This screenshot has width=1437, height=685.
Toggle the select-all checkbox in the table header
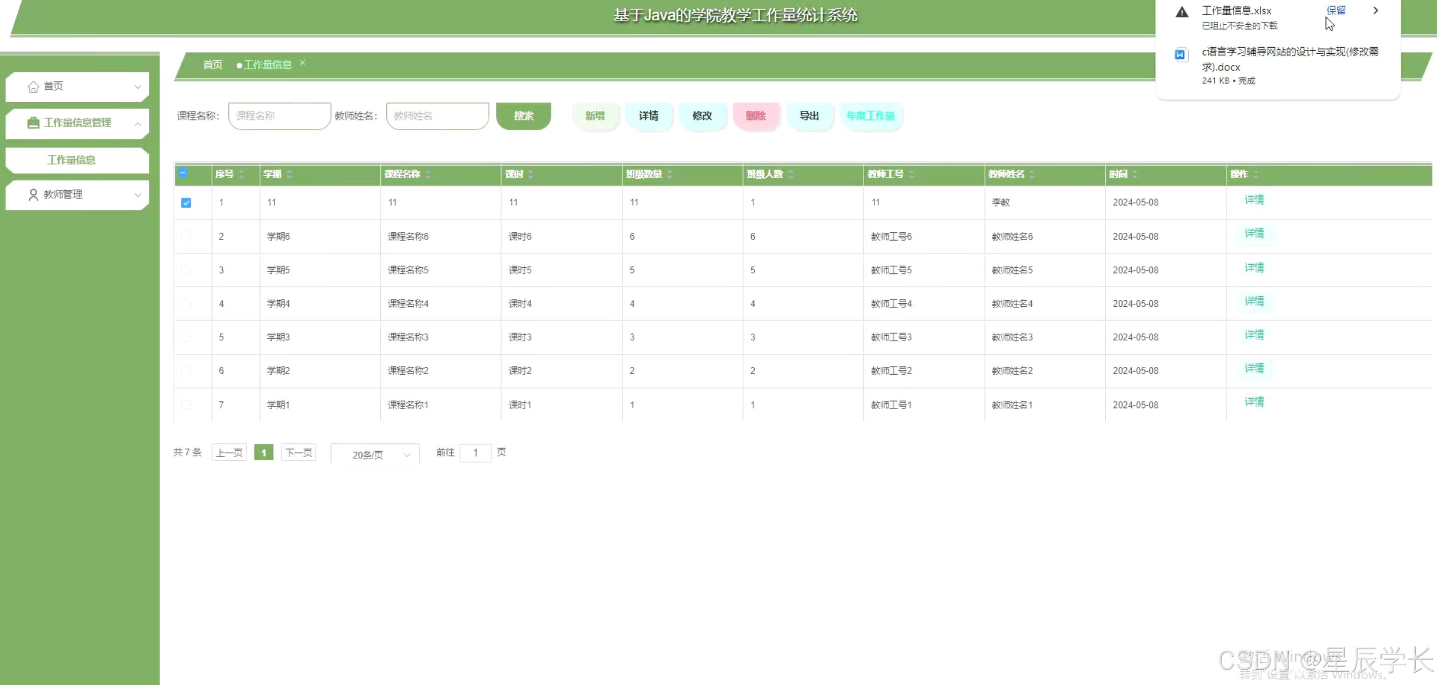[x=183, y=173]
